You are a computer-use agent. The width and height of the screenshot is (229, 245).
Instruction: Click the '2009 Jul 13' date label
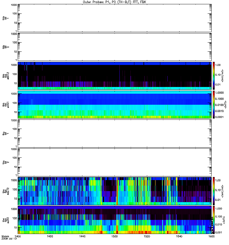pos(9,239)
